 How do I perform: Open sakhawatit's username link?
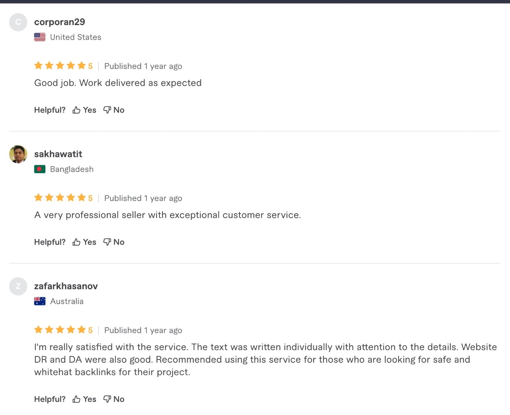pyautogui.click(x=58, y=154)
